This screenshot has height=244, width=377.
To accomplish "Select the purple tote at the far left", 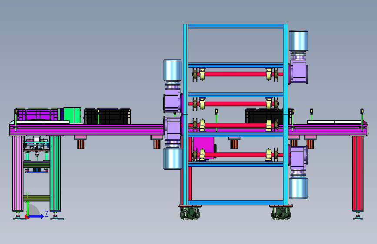I will pyautogui.click(x=38, y=114).
